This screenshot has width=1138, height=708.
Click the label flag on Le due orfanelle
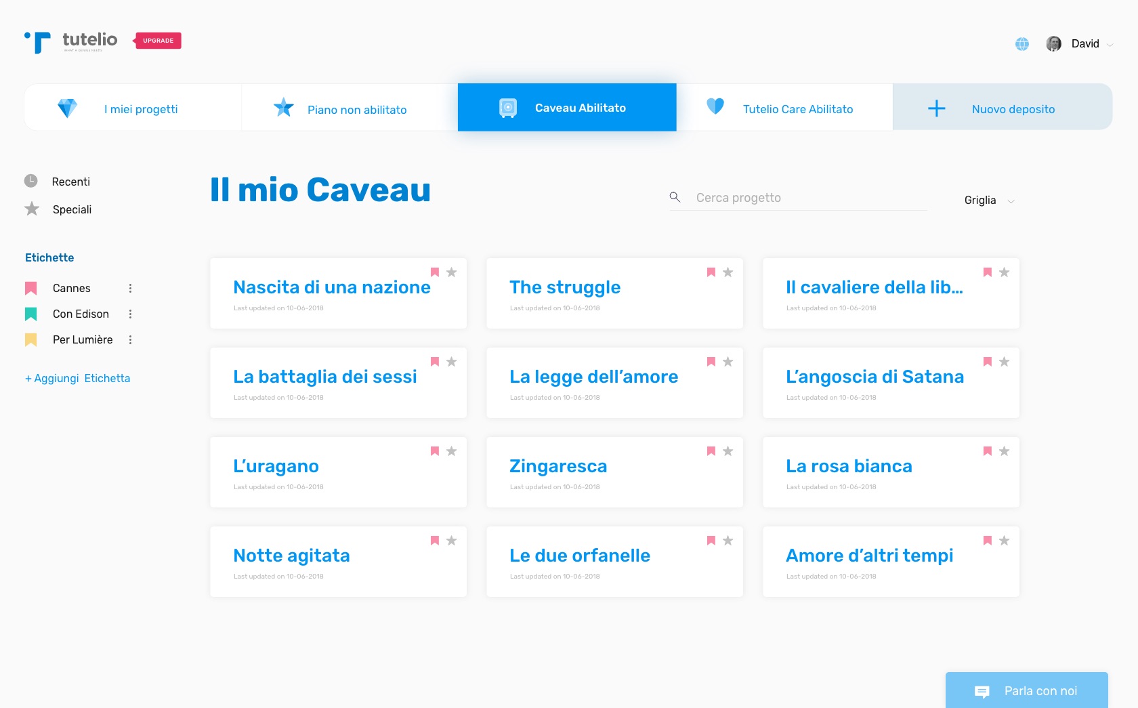[711, 541]
